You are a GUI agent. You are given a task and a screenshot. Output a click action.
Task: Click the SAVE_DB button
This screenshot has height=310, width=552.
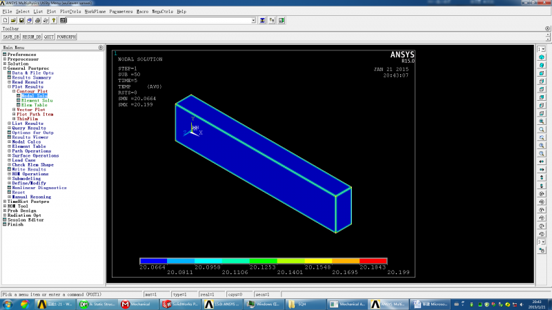(x=11, y=37)
